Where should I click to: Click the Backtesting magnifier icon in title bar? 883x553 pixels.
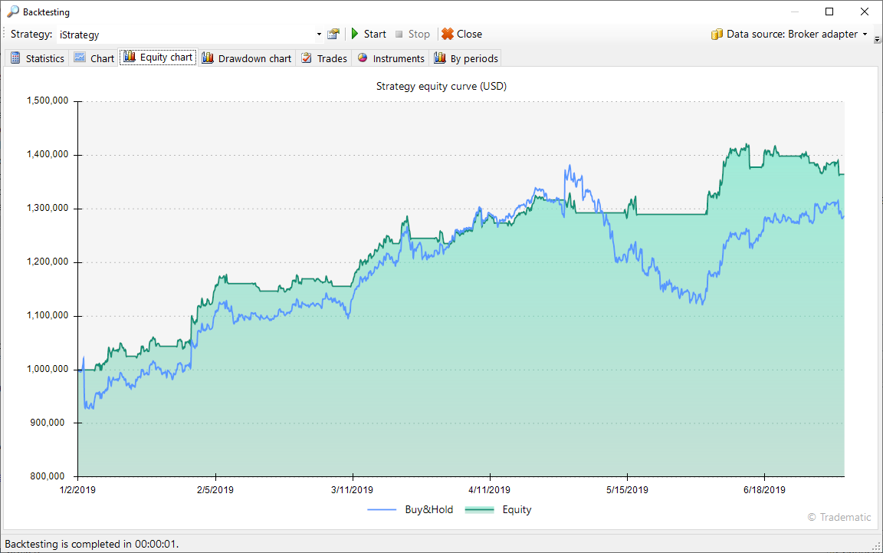click(x=13, y=12)
